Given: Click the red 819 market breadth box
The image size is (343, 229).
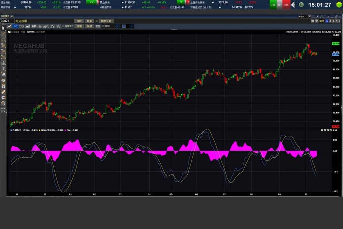Looking at the screenshot, I should 286,5.
